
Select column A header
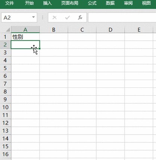[25, 30]
